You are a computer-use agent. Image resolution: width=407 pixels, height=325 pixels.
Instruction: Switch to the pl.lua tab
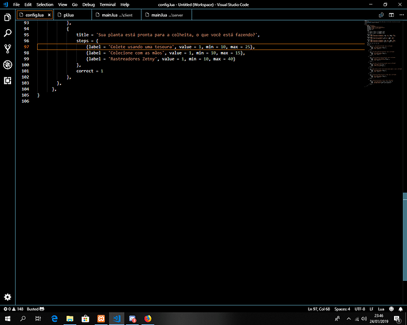68,14
